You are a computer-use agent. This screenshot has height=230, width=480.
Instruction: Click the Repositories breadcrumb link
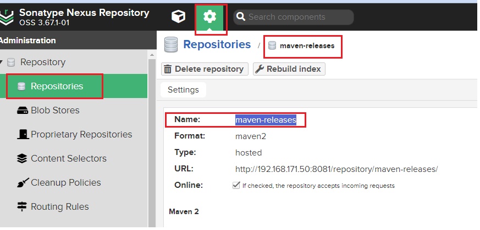pyautogui.click(x=217, y=45)
